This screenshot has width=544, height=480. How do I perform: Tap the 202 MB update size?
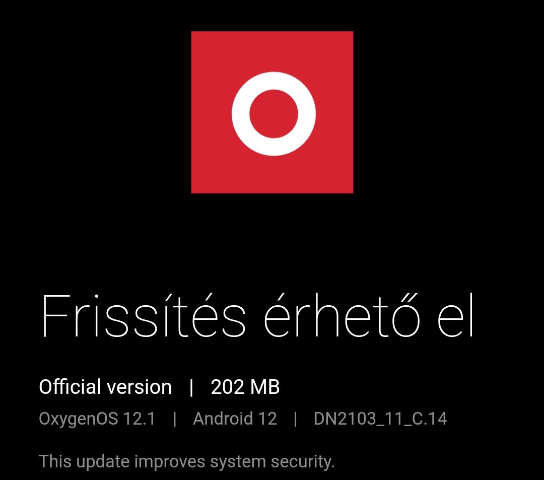245,387
